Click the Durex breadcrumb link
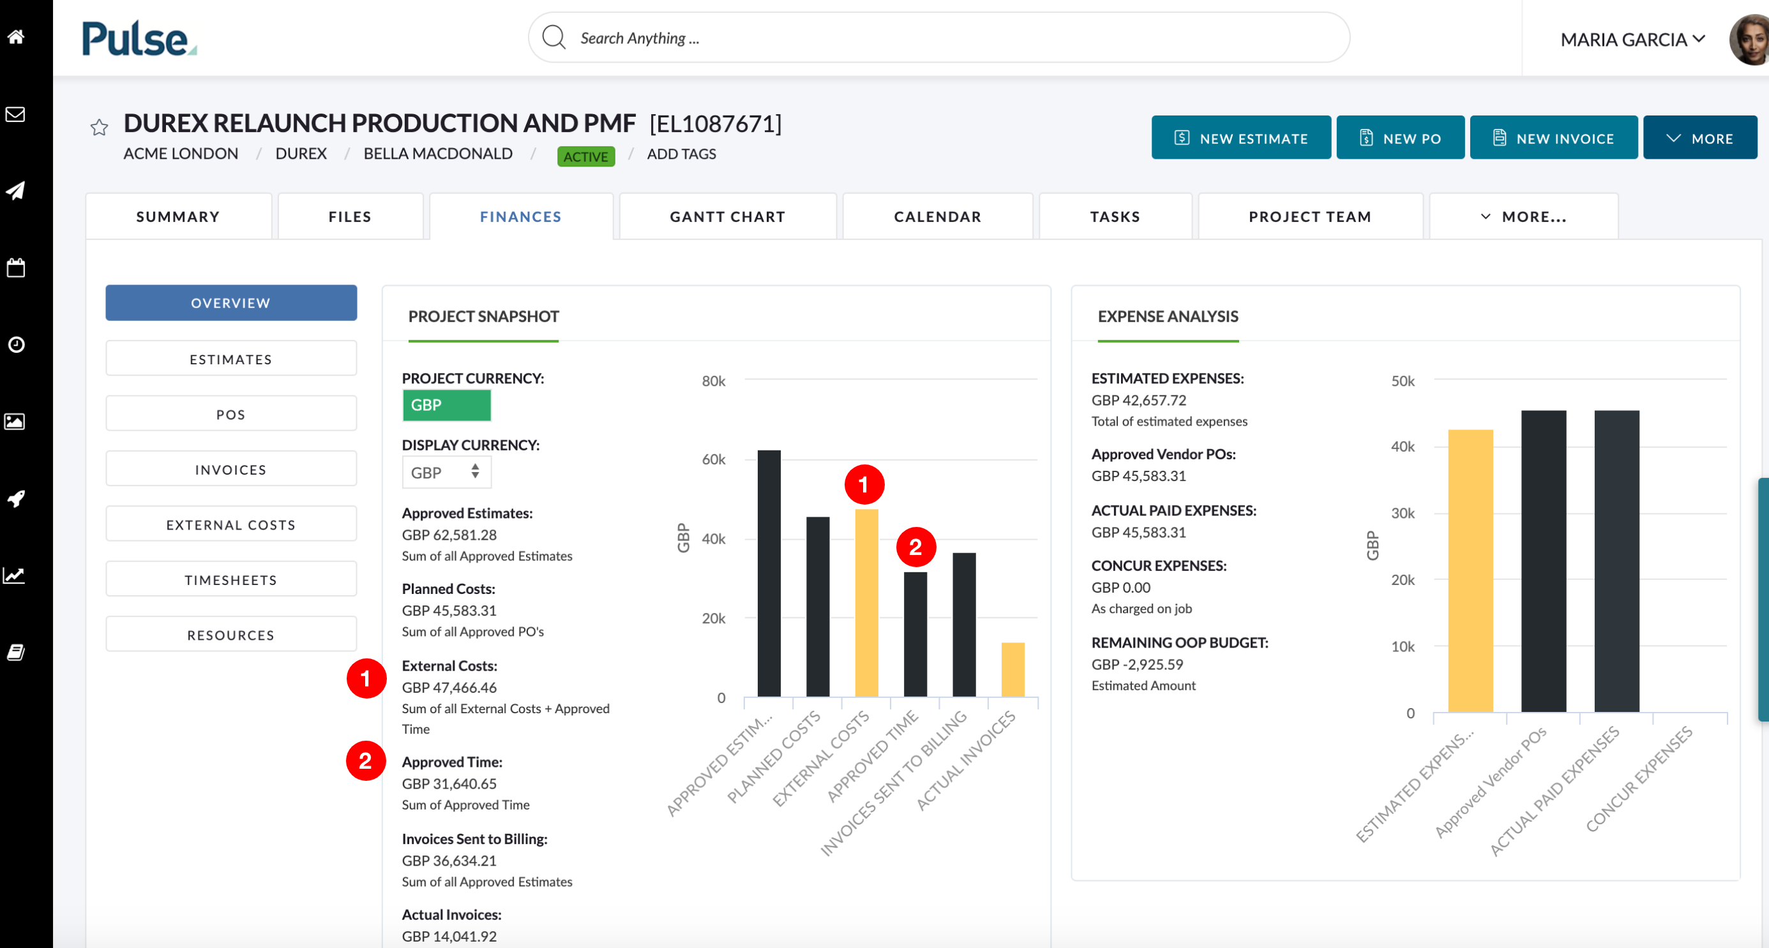 pyautogui.click(x=301, y=154)
